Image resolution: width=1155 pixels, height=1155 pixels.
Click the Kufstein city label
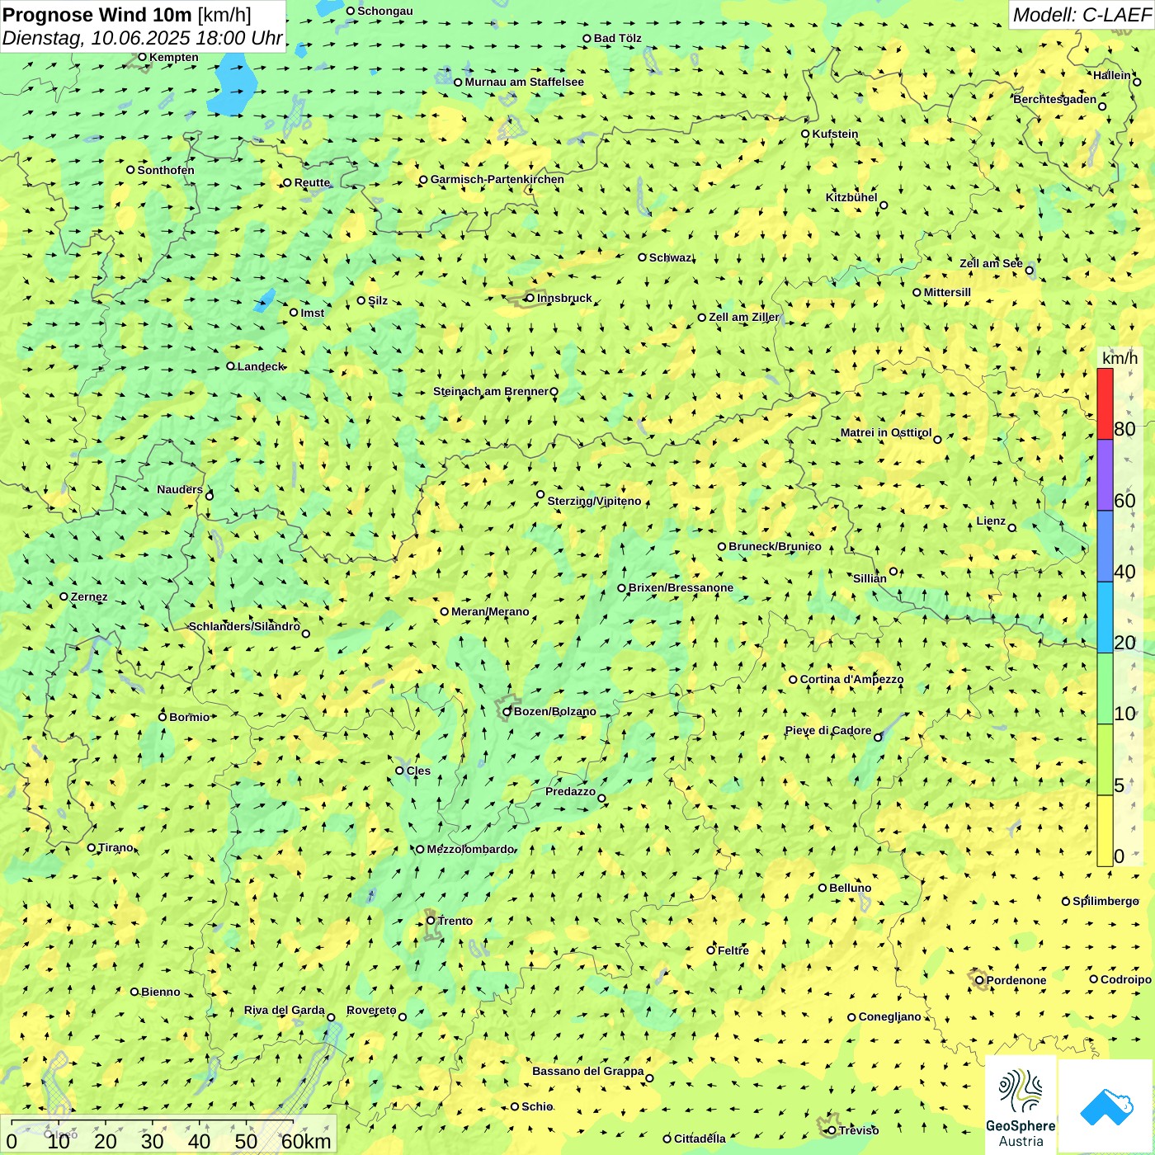(x=835, y=134)
